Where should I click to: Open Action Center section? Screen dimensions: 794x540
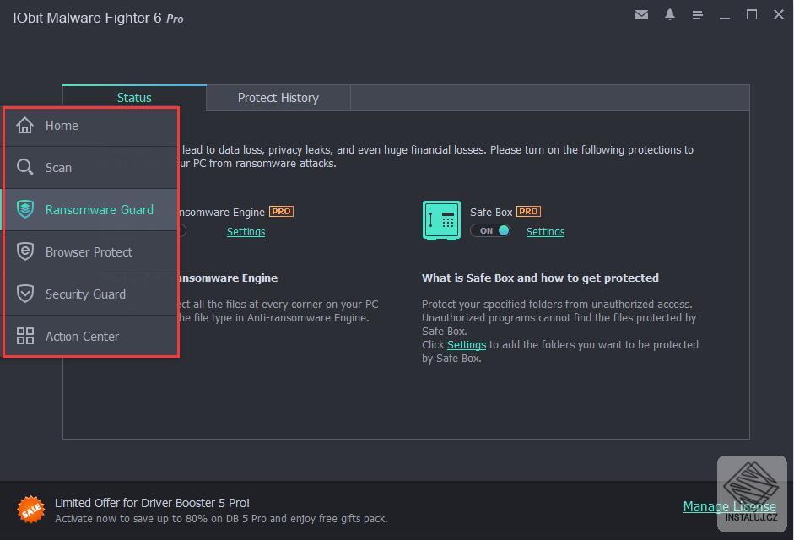click(90, 336)
